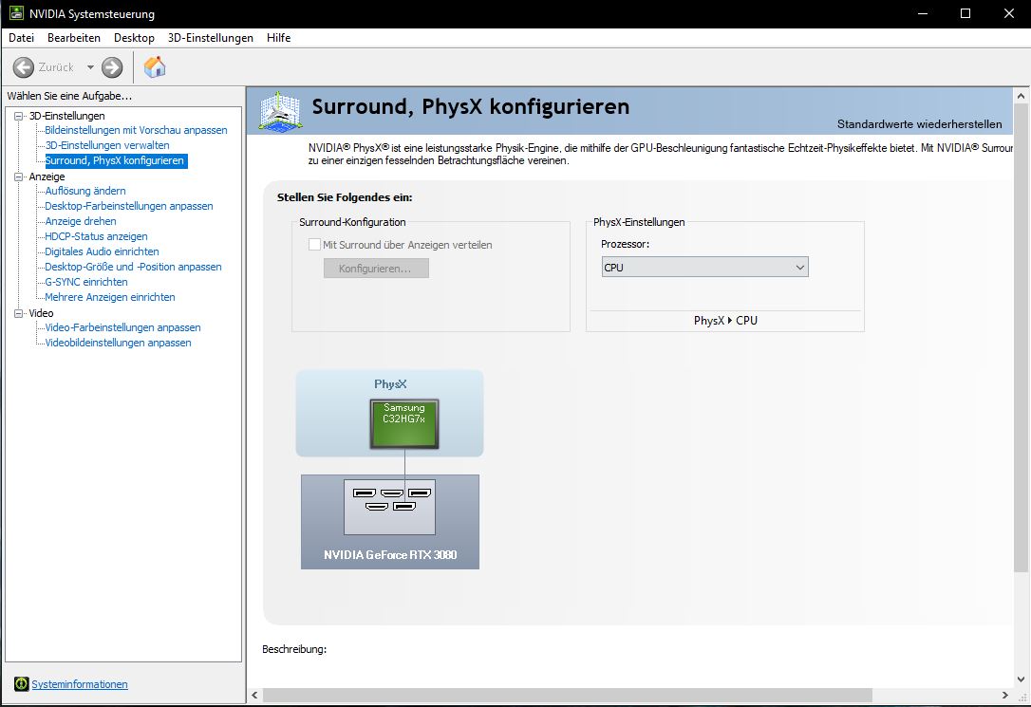Image resolution: width=1031 pixels, height=707 pixels.
Task: Click the 'PhysX ▸ CPU' status text
Action: pyautogui.click(x=725, y=321)
